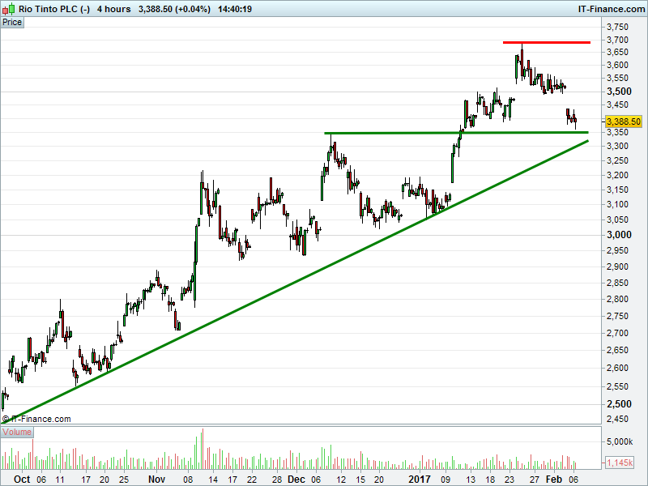Click the 2,450 price axis label
Viewport: 648px width, 486px height.
click(x=617, y=419)
